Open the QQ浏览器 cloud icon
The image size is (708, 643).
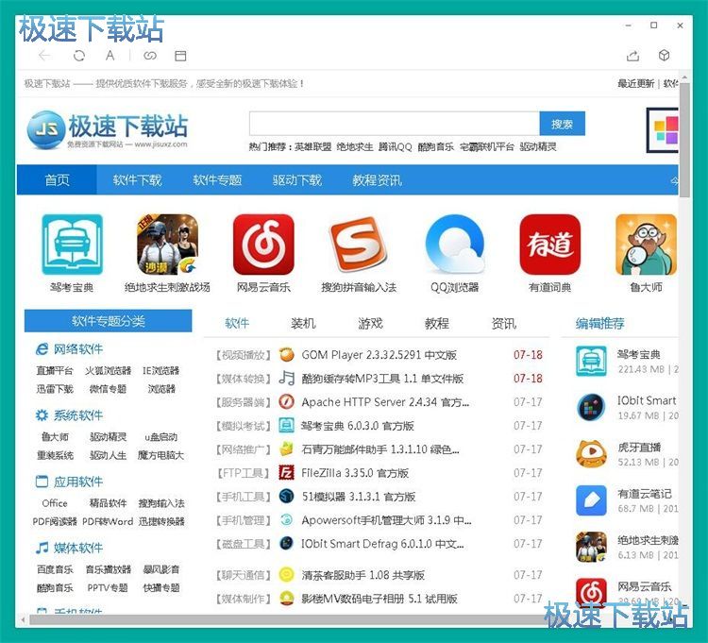pos(455,245)
